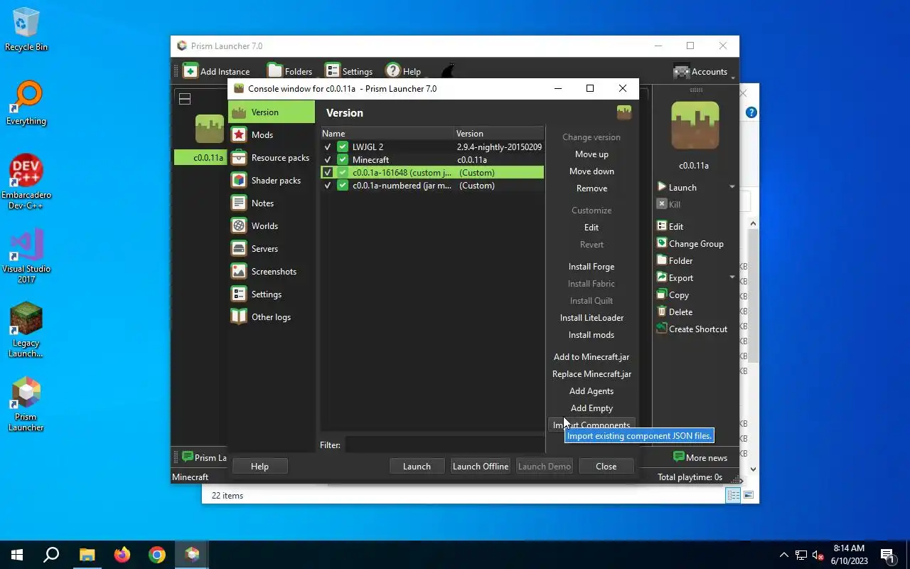Click Add Instance in main toolbar
Viewport: 910px width, 569px height.
(216, 71)
